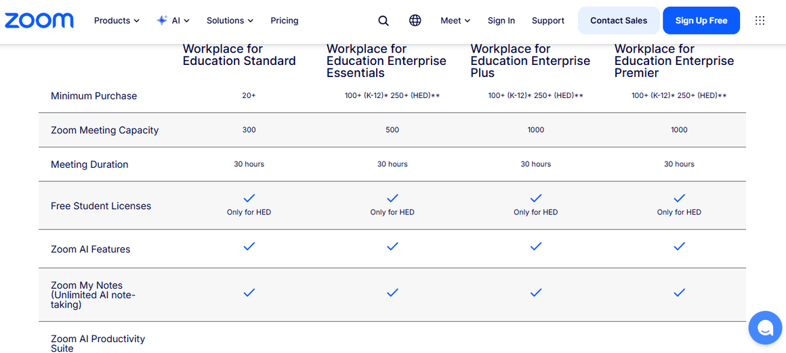Go to the Pricing page
The image size is (786, 353).
(284, 20)
